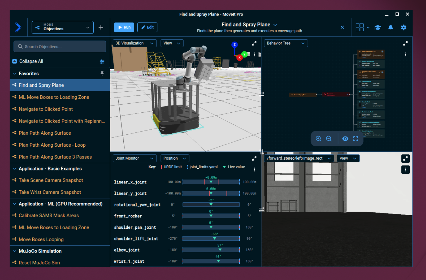Screen dimensions: 426x280
Task: Fit behavior tree to view
Action: click(356, 139)
